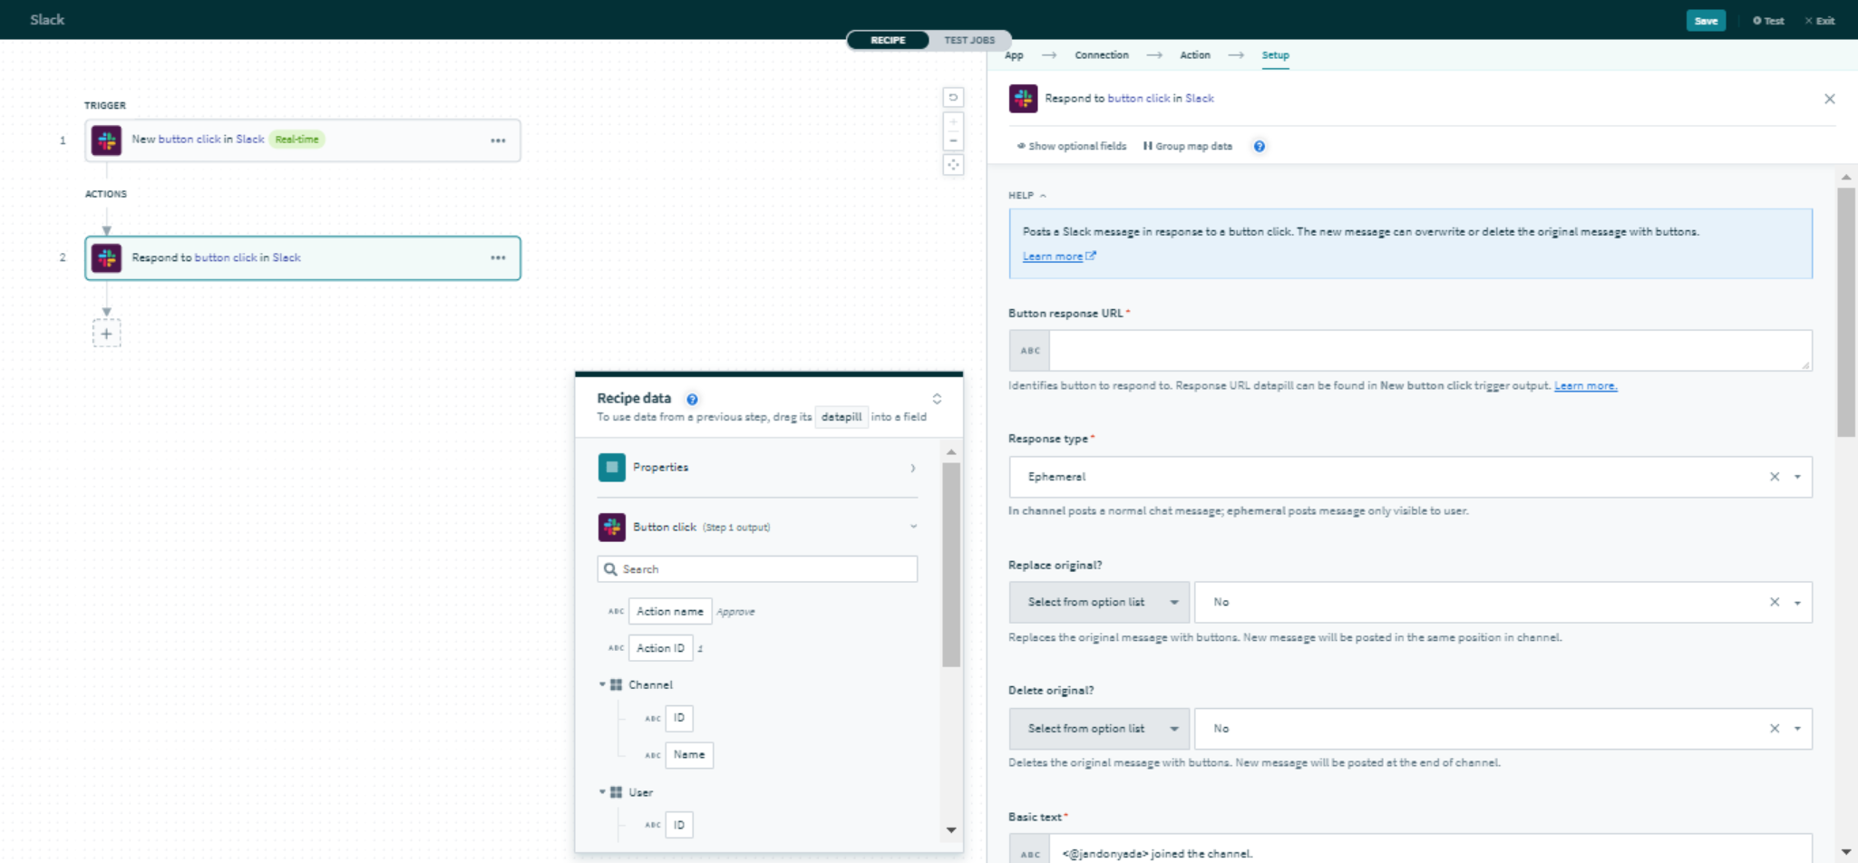1858x863 pixels.
Task: Open the ellipsis menu on the trigger step
Action: pos(498,141)
